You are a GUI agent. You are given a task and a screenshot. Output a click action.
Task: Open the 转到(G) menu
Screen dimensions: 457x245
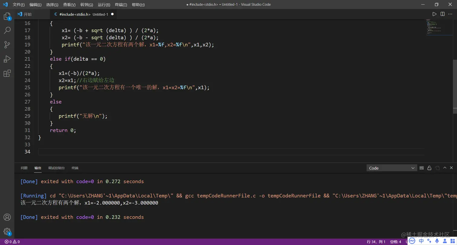coord(87,5)
